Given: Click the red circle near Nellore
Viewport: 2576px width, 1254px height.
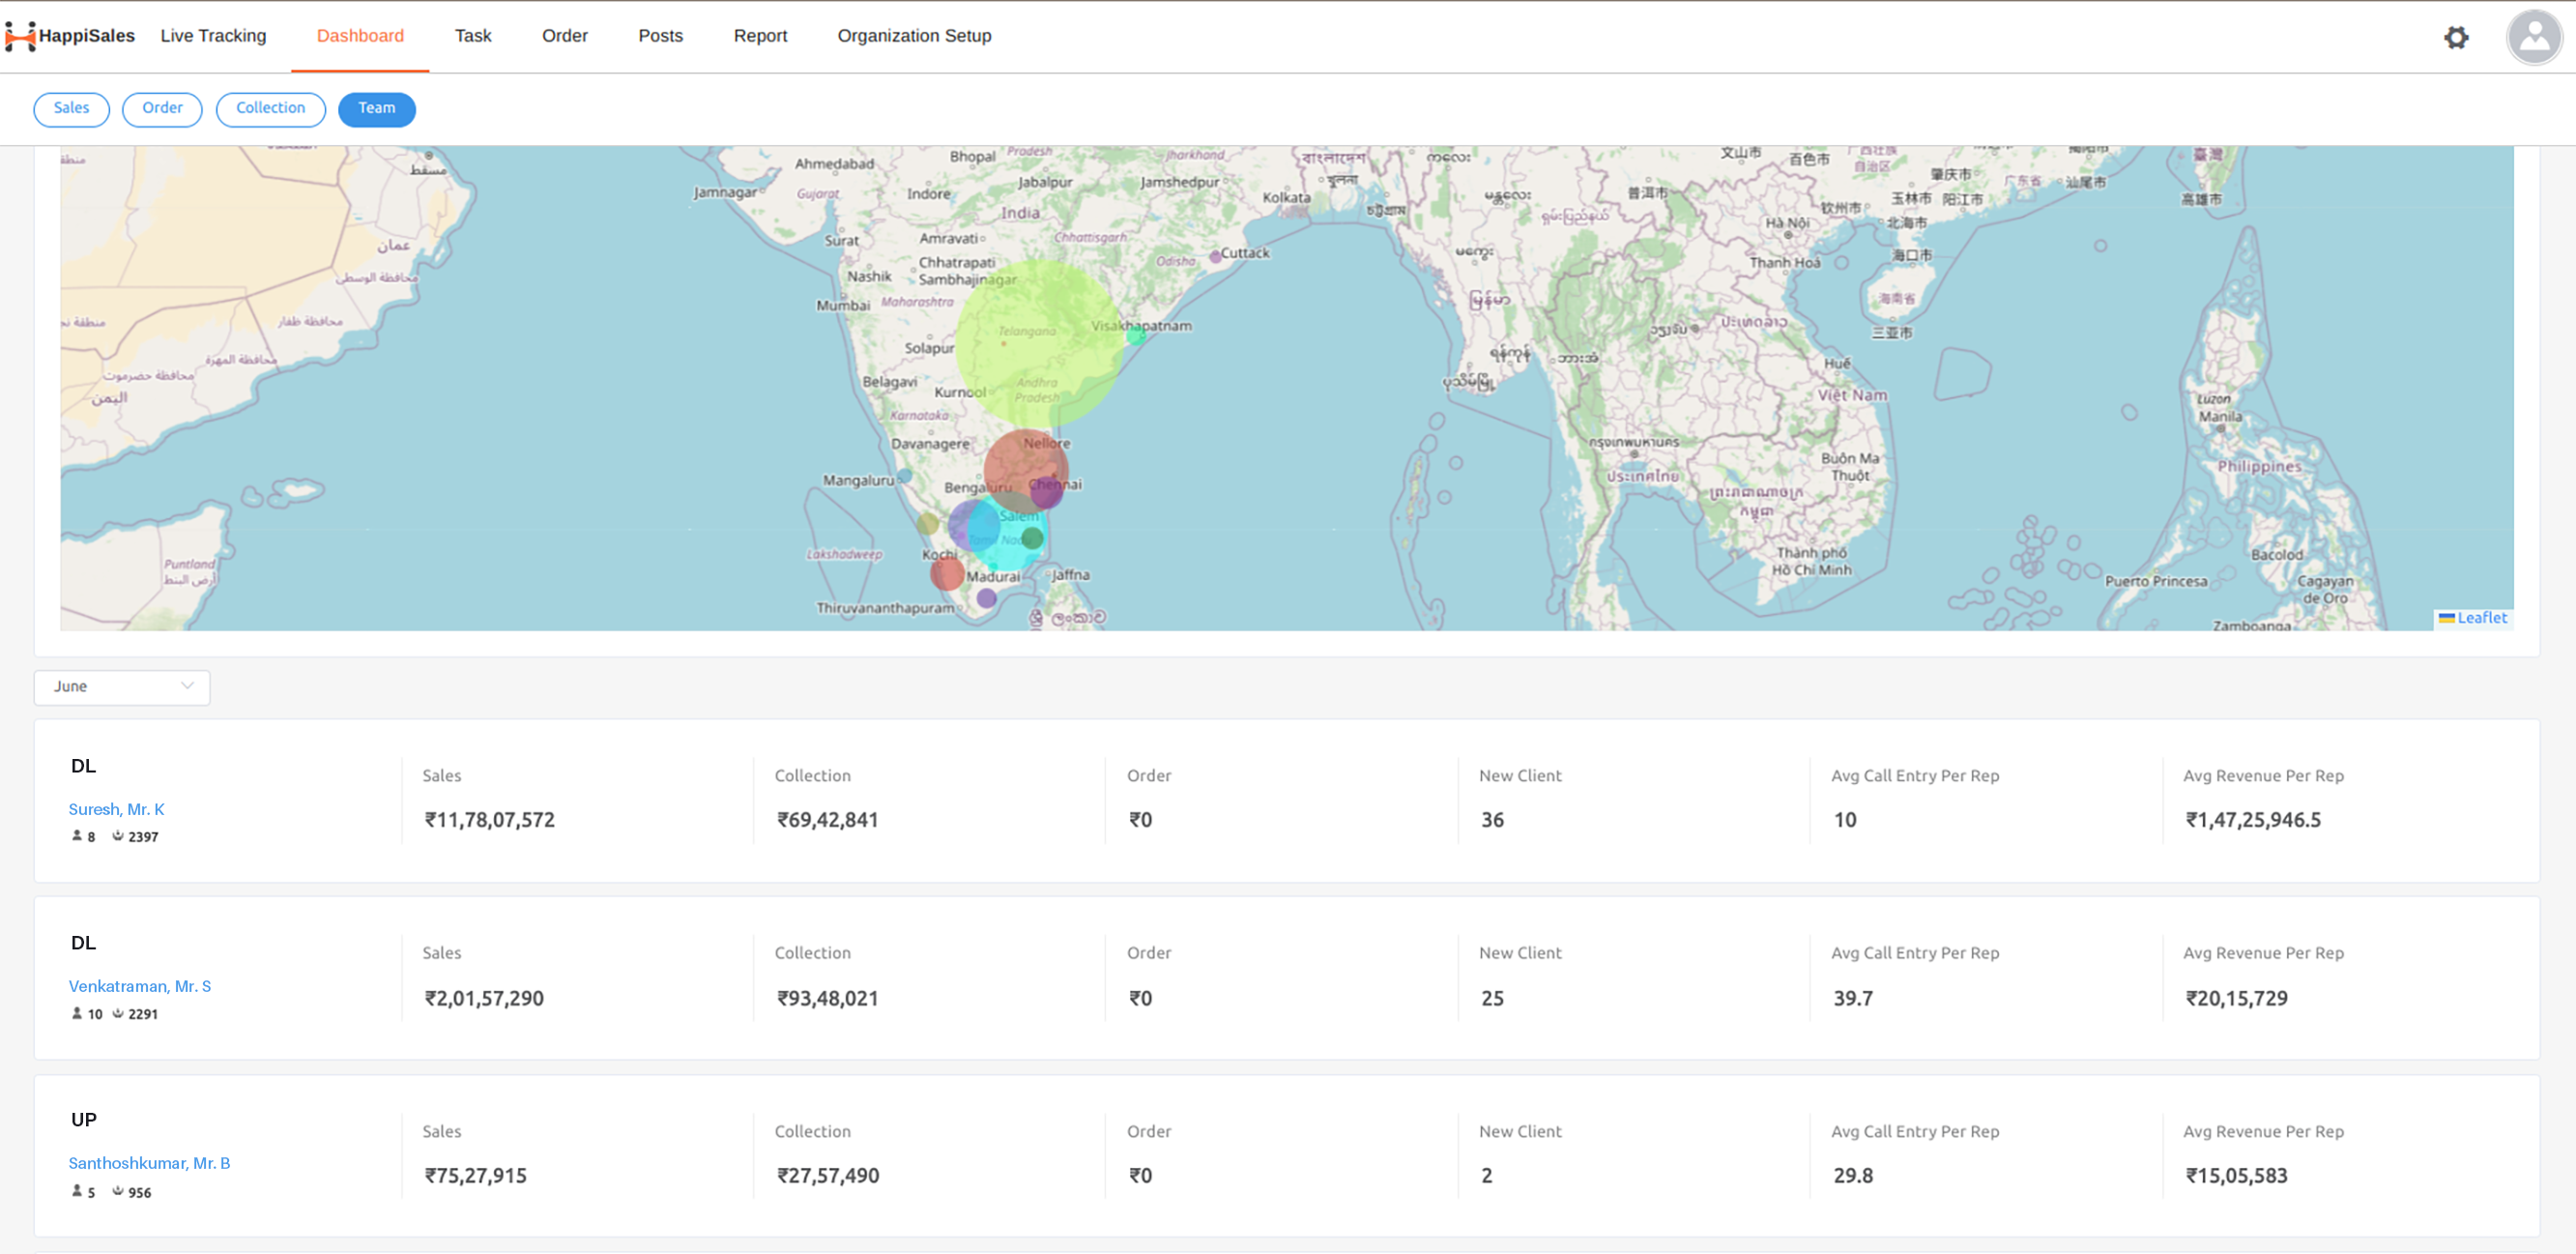Looking at the screenshot, I should [x=1026, y=471].
